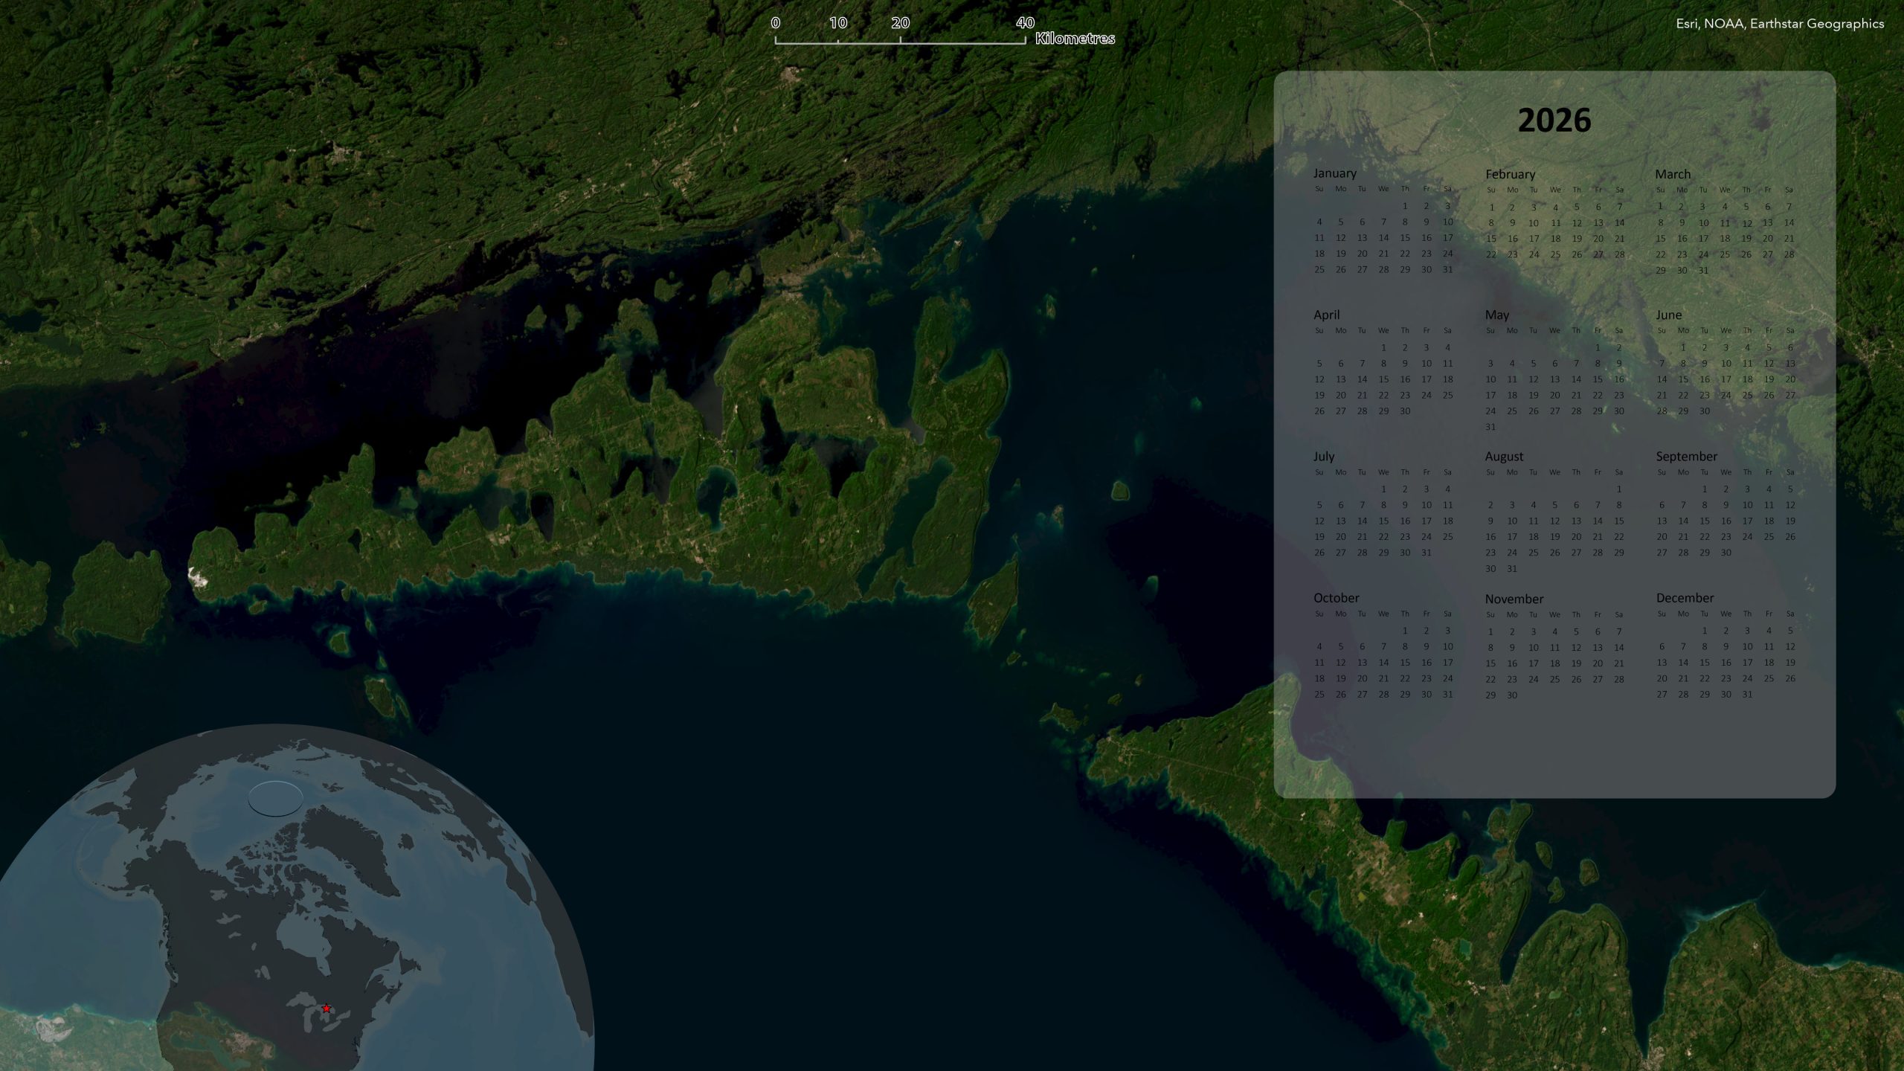Viewport: 1904px width, 1071px height.
Task: Click date 31 in the December calendar
Action: [x=1747, y=695]
